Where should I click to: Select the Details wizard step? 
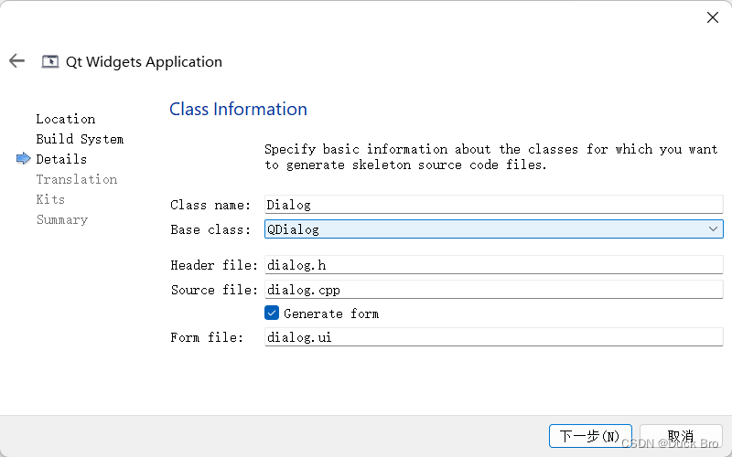(x=61, y=159)
